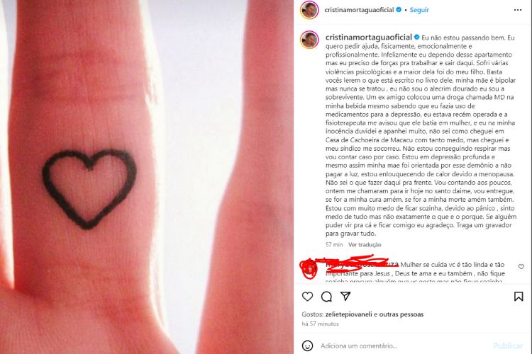The height and width of the screenshot is (354, 532).
Task: Open emoji picker smiley icon
Action: pyautogui.click(x=307, y=346)
